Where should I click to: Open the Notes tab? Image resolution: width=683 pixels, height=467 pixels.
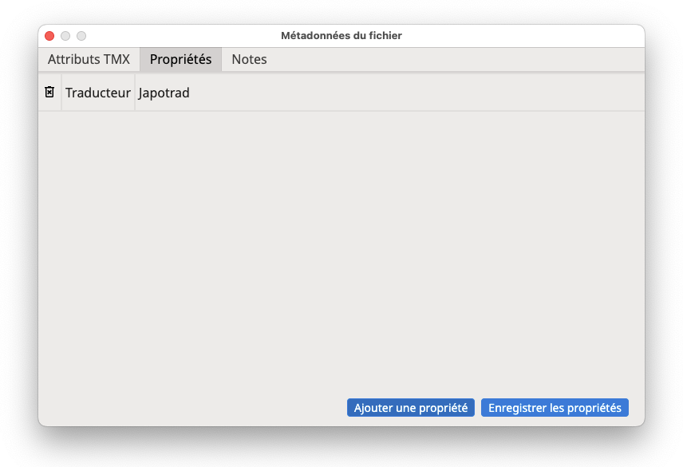249,59
